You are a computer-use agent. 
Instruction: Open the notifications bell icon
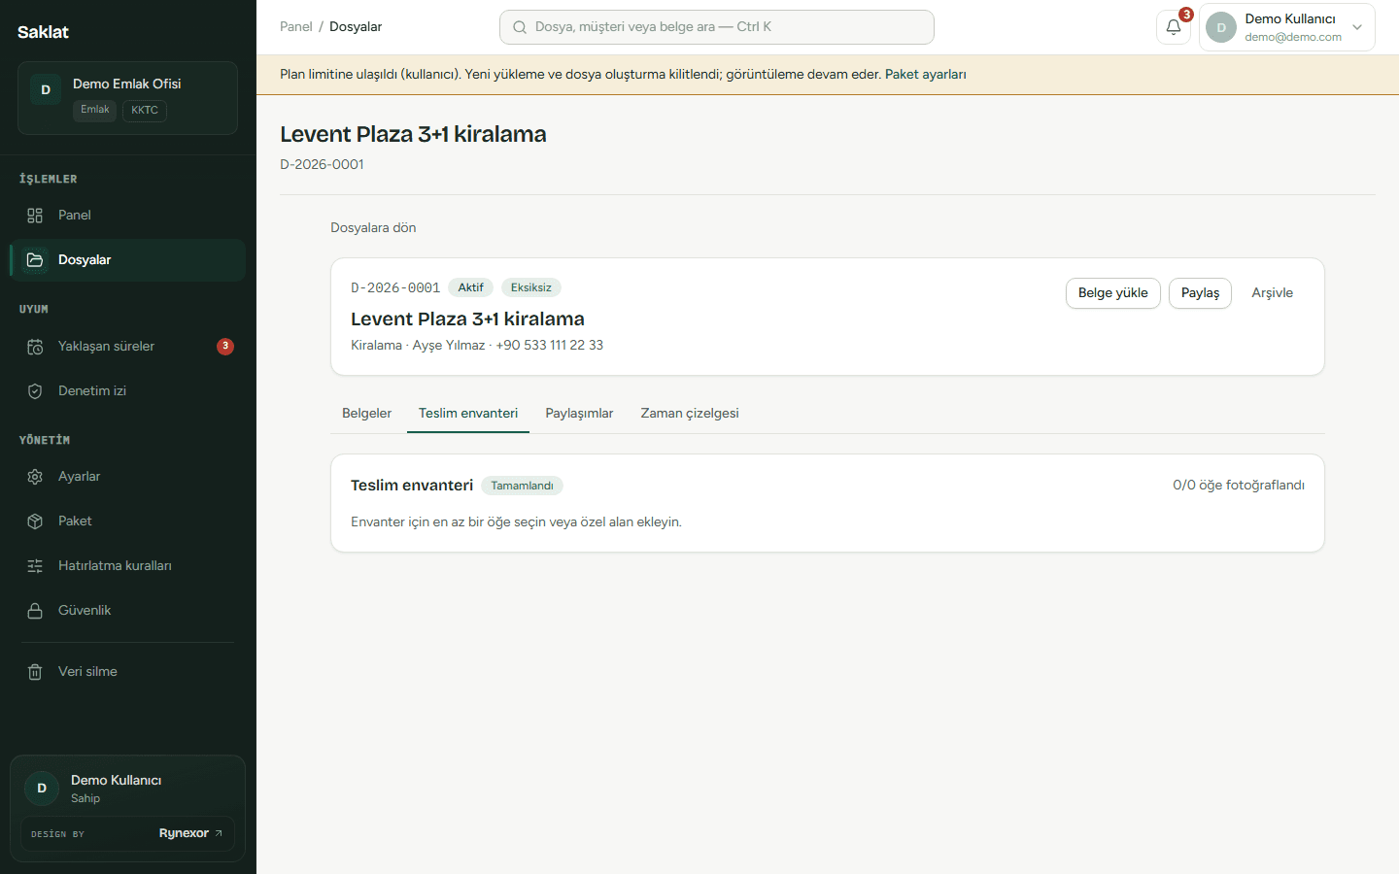1174,27
